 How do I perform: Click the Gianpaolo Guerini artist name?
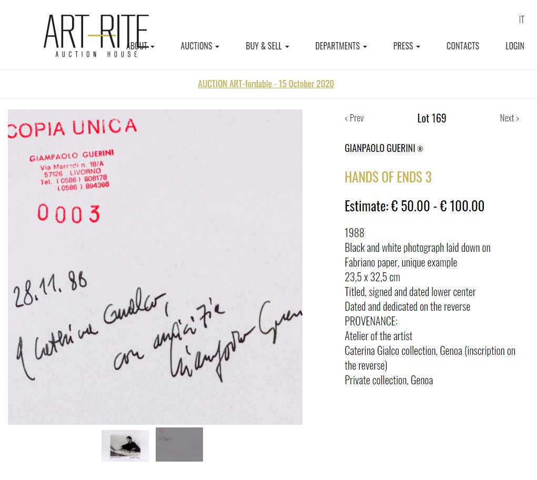(380, 148)
